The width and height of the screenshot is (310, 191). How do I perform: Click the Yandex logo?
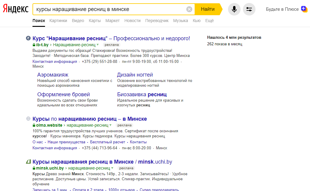point(15,9)
